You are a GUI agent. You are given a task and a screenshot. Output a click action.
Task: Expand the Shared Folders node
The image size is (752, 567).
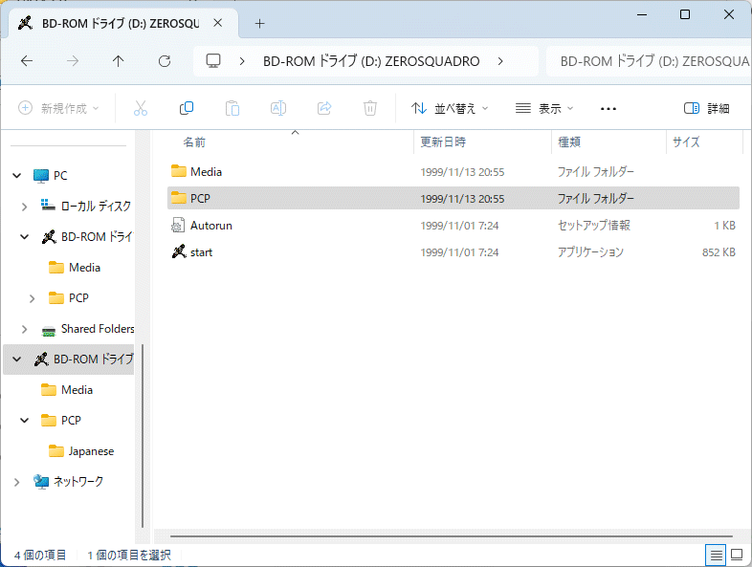(25, 329)
